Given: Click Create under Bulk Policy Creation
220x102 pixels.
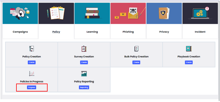Looking at the screenshot, I should click(x=136, y=62).
